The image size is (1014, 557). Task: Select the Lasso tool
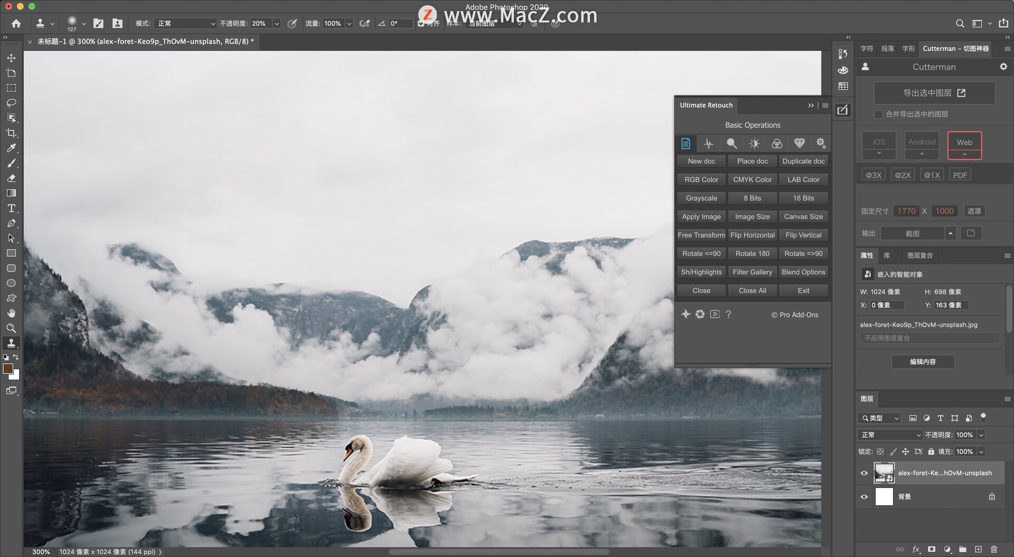11,103
